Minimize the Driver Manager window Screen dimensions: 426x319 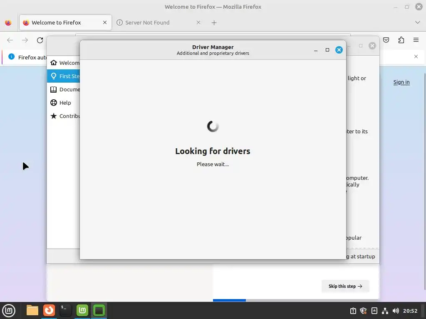pyautogui.click(x=316, y=50)
